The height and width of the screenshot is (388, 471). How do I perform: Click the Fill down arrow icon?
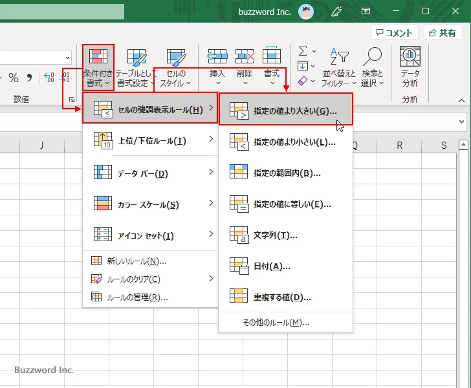pyautogui.click(x=303, y=66)
